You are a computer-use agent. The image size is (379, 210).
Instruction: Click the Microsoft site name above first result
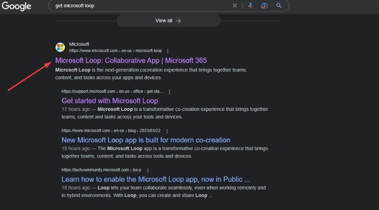[x=79, y=44]
